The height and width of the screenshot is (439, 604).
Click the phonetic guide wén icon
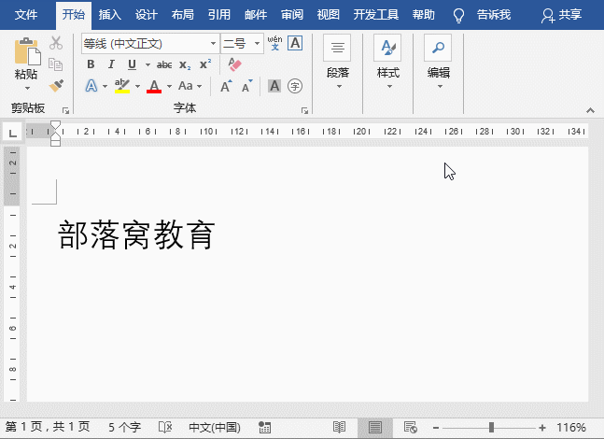pyautogui.click(x=274, y=43)
